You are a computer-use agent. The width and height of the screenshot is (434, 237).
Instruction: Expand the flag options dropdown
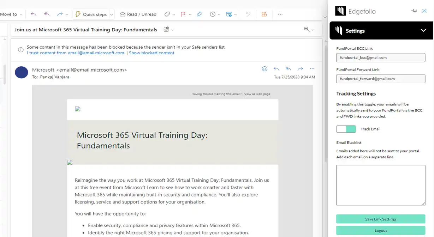tap(190, 14)
